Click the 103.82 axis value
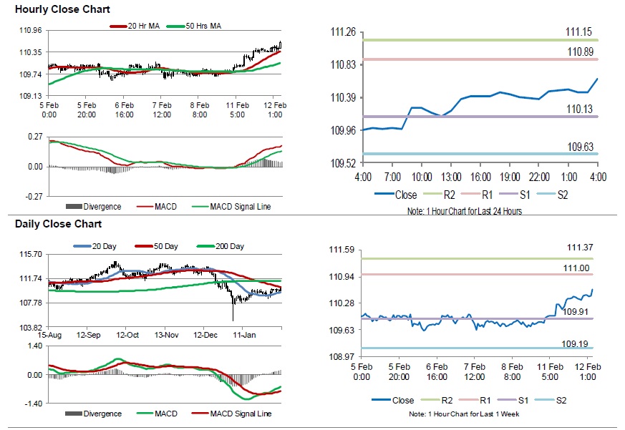Viewport: 625px width, 430px height. [30, 328]
